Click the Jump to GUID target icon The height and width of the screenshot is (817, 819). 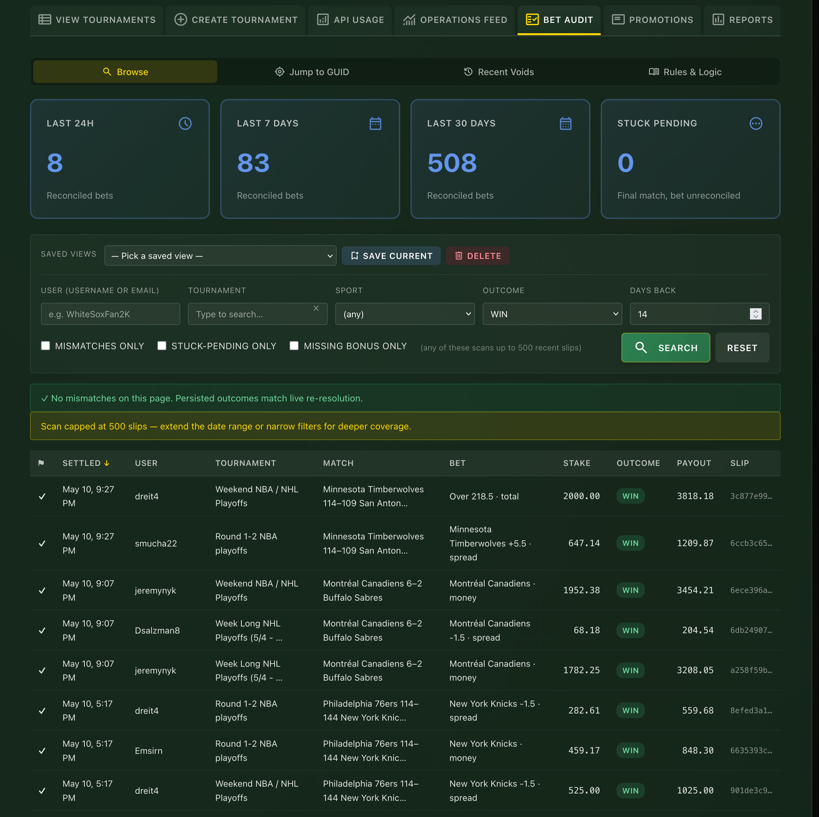click(280, 72)
